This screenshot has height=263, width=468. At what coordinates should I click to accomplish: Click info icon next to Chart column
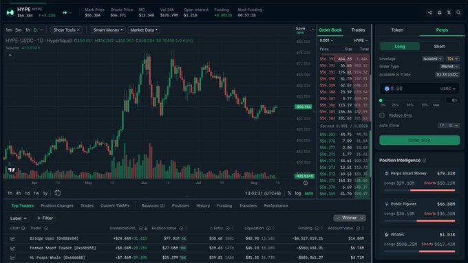[23, 228]
